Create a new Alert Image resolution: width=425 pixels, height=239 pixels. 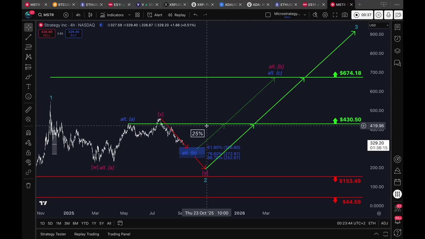155,15
